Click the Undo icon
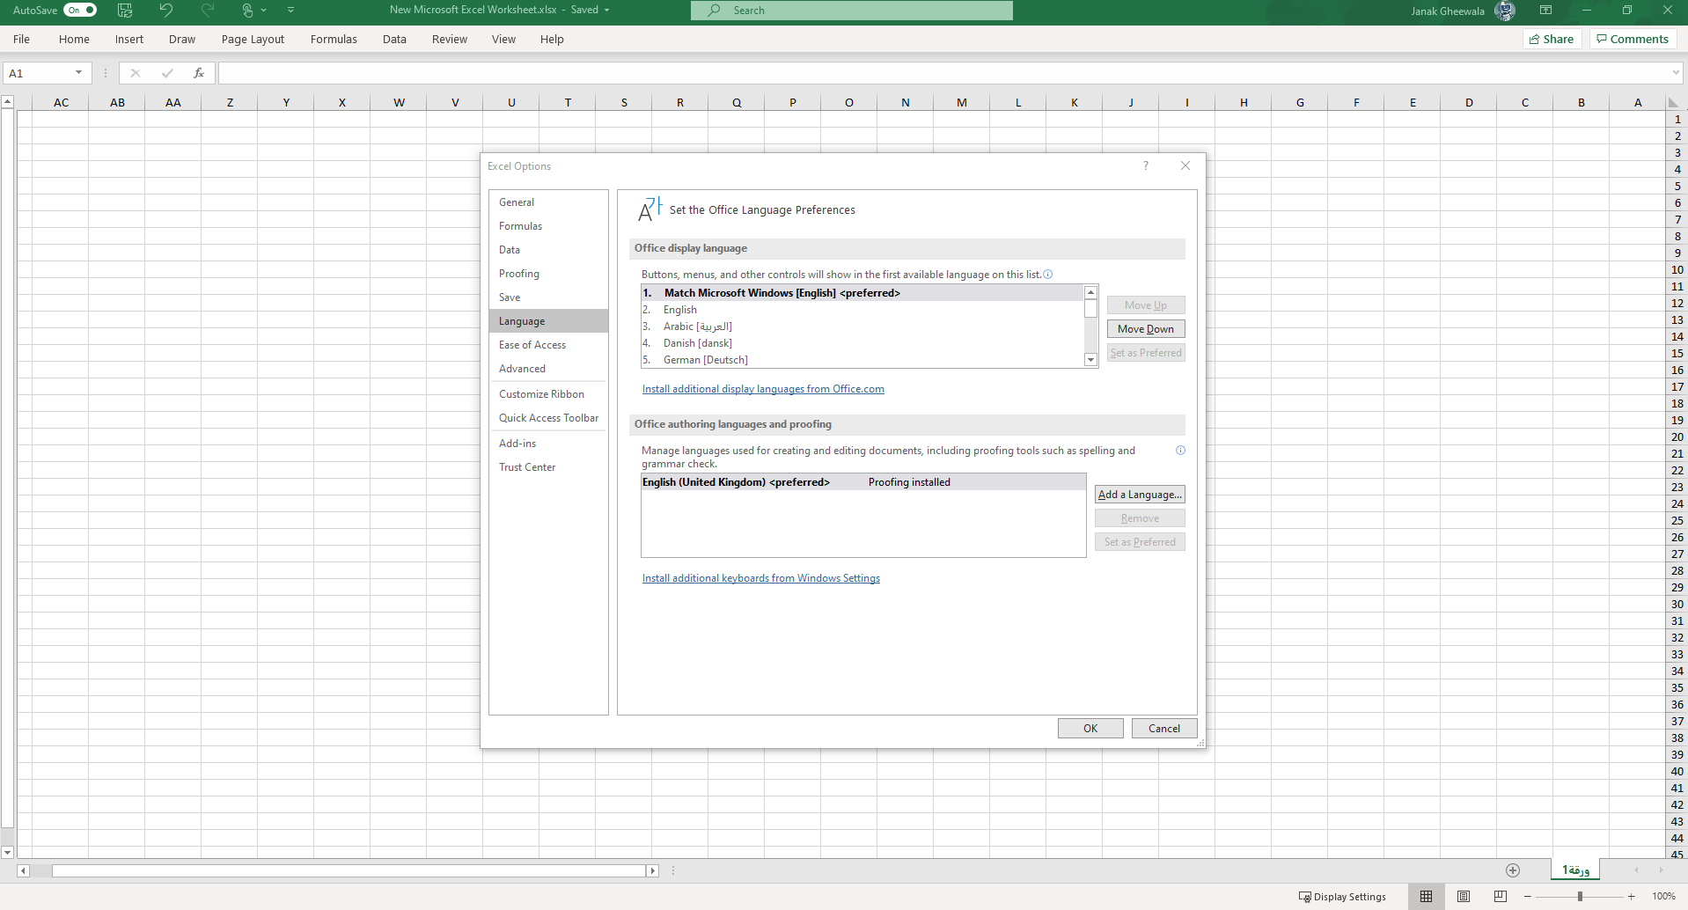1688x910 pixels. pyautogui.click(x=165, y=10)
